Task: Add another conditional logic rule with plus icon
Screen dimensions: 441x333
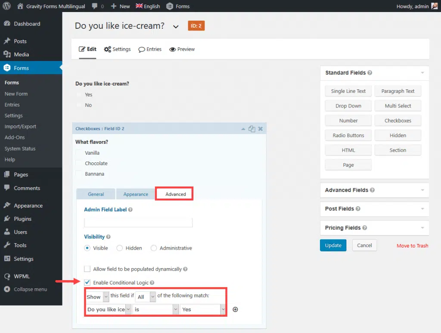Action: coord(236,309)
